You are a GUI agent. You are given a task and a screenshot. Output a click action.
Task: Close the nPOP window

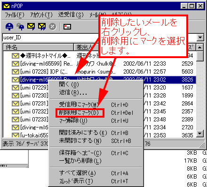[x=200, y=6]
